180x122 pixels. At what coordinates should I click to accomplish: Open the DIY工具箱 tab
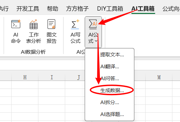click(110, 9)
